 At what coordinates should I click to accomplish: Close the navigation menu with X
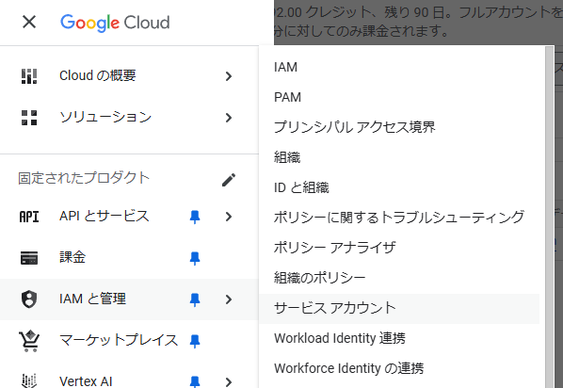click(29, 22)
